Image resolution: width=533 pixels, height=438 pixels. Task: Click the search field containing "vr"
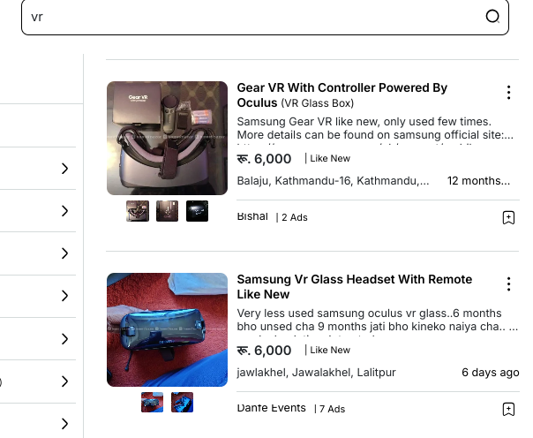tap(265, 17)
